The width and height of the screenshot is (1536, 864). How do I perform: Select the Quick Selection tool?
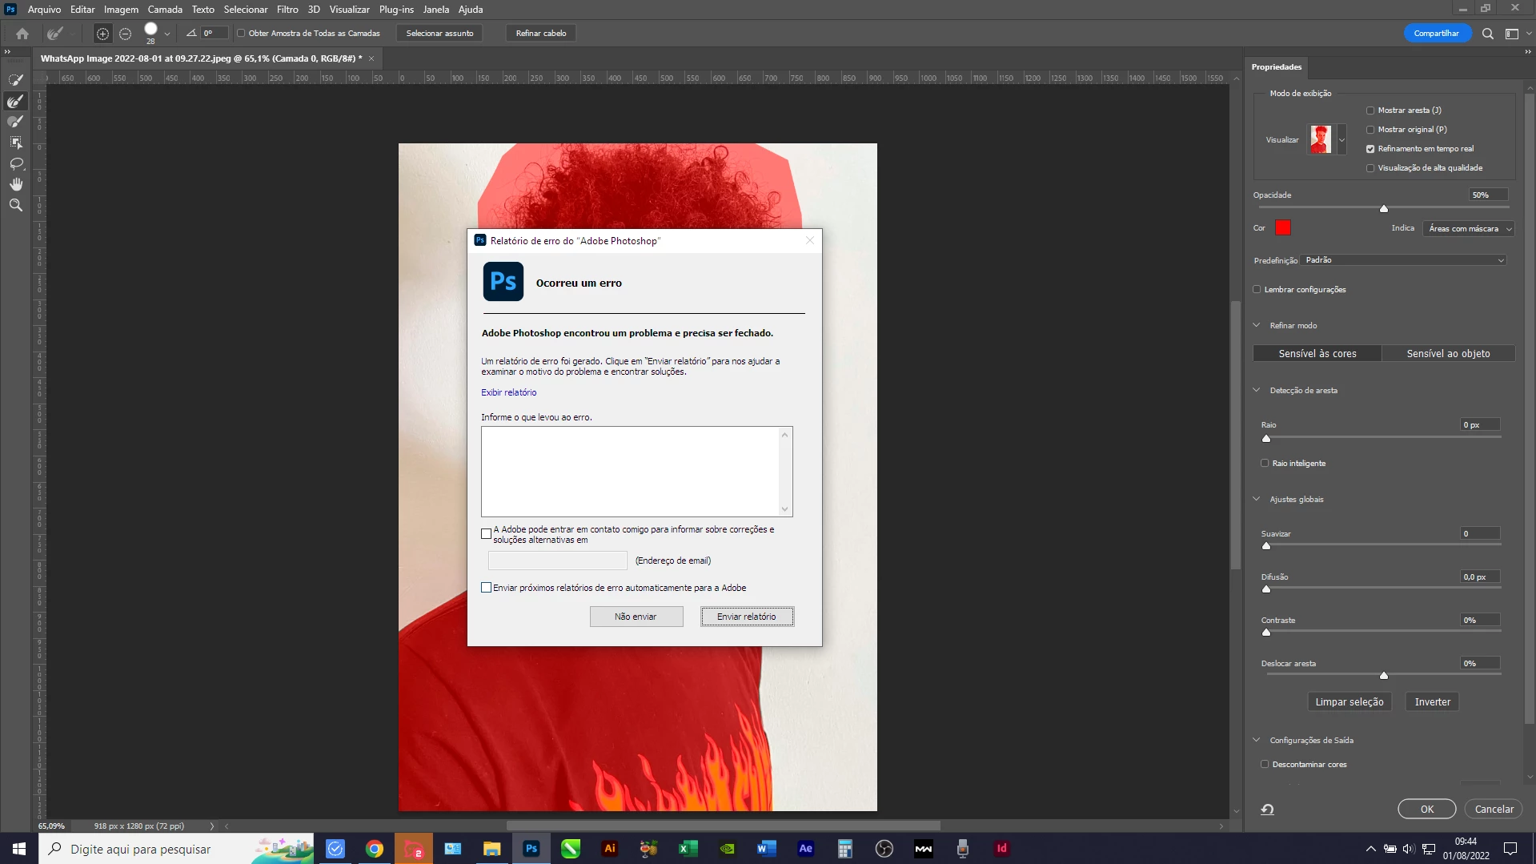click(15, 80)
